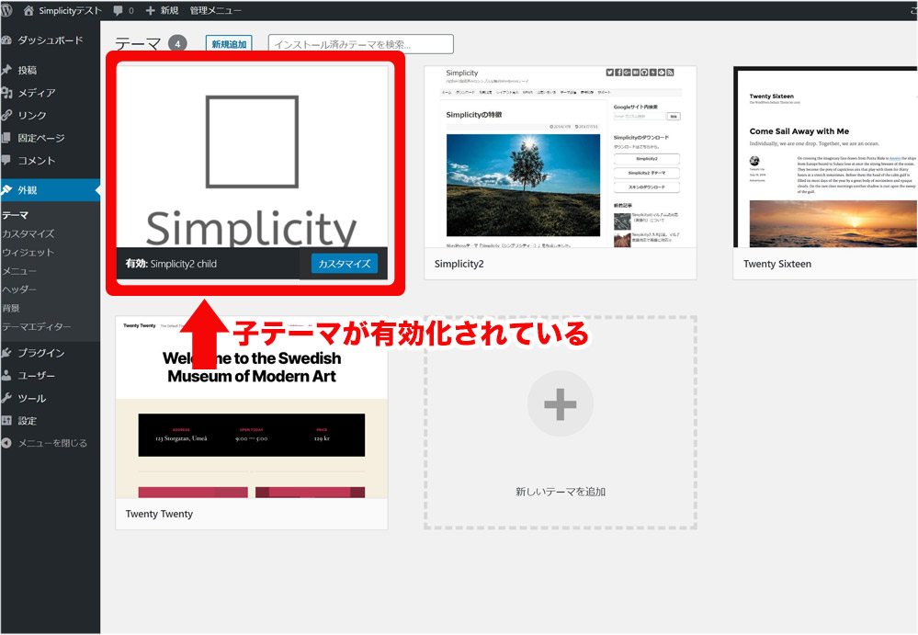This screenshot has height=635, width=918.
Task: Click 外観 menu label
Action: click(x=27, y=190)
